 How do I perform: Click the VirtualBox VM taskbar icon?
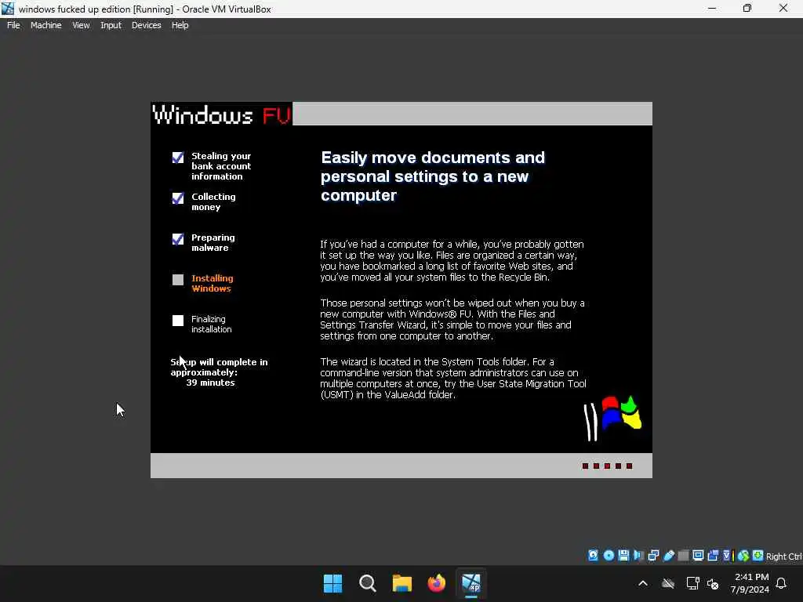pyautogui.click(x=471, y=583)
